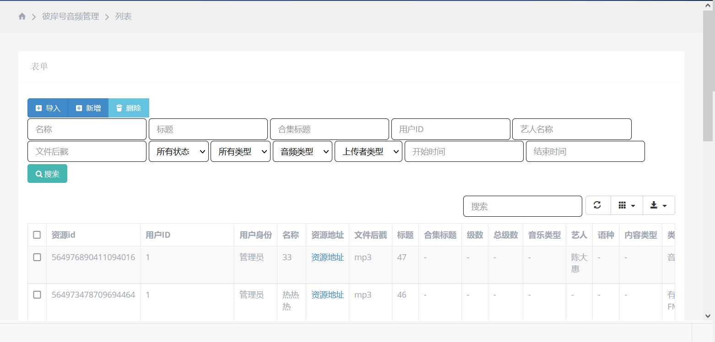The height and width of the screenshot is (342, 715).
Task: Focus the 艺人名称 filter field
Action: [x=572, y=129]
